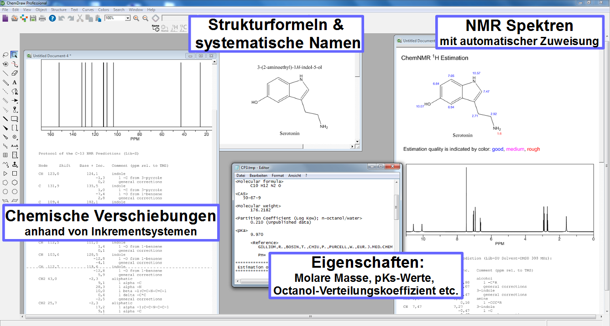Open Datei menu in CP3.tmp Editor
Viewport: 610px width, 326px height.
click(x=241, y=175)
